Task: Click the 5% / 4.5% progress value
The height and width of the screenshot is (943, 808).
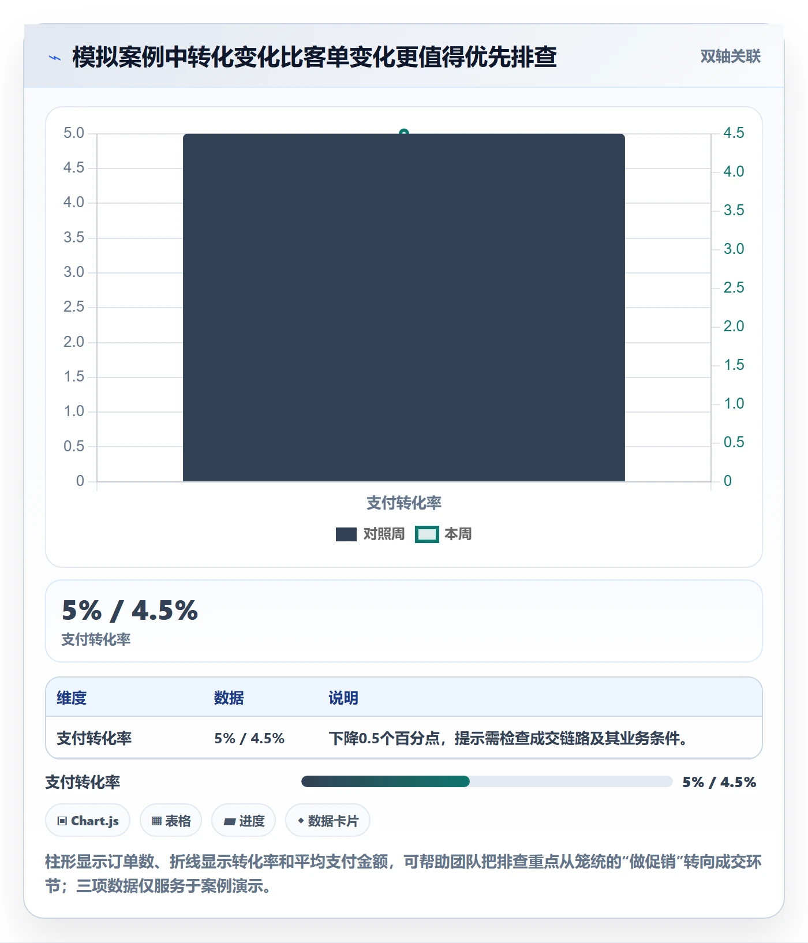Action: point(719,782)
